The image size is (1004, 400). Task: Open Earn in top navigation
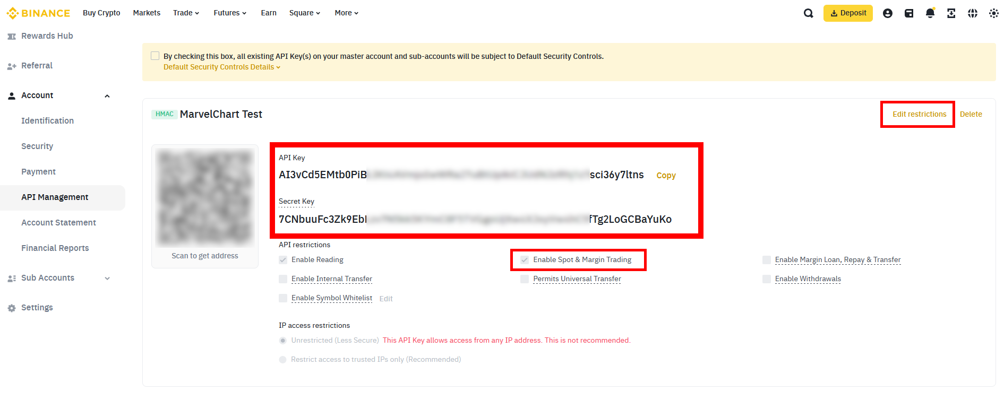click(x=269, y=13)
